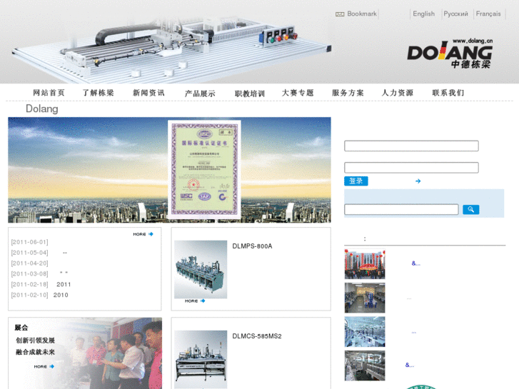
Task: Click the magnifier search button
Action: click(470, 210)
